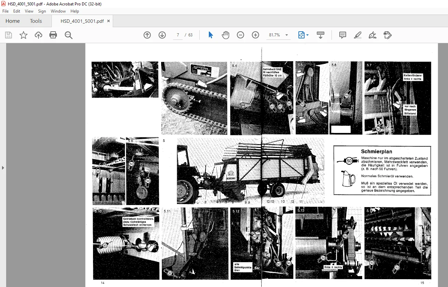Image resolution: width=448 pixels, height=287 pixels.
Task: Add a comment with the note icon
Action: click(x=343, y=35)
